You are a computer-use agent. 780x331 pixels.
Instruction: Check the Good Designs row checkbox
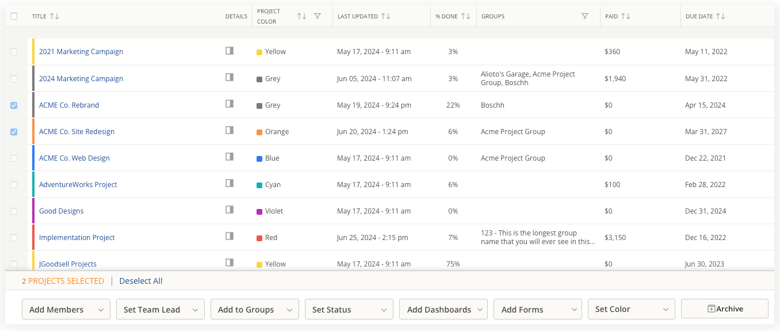pyautogui.click(x=14, y=211)
